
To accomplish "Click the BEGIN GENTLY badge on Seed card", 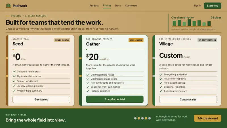I will [x=62, y=40].
